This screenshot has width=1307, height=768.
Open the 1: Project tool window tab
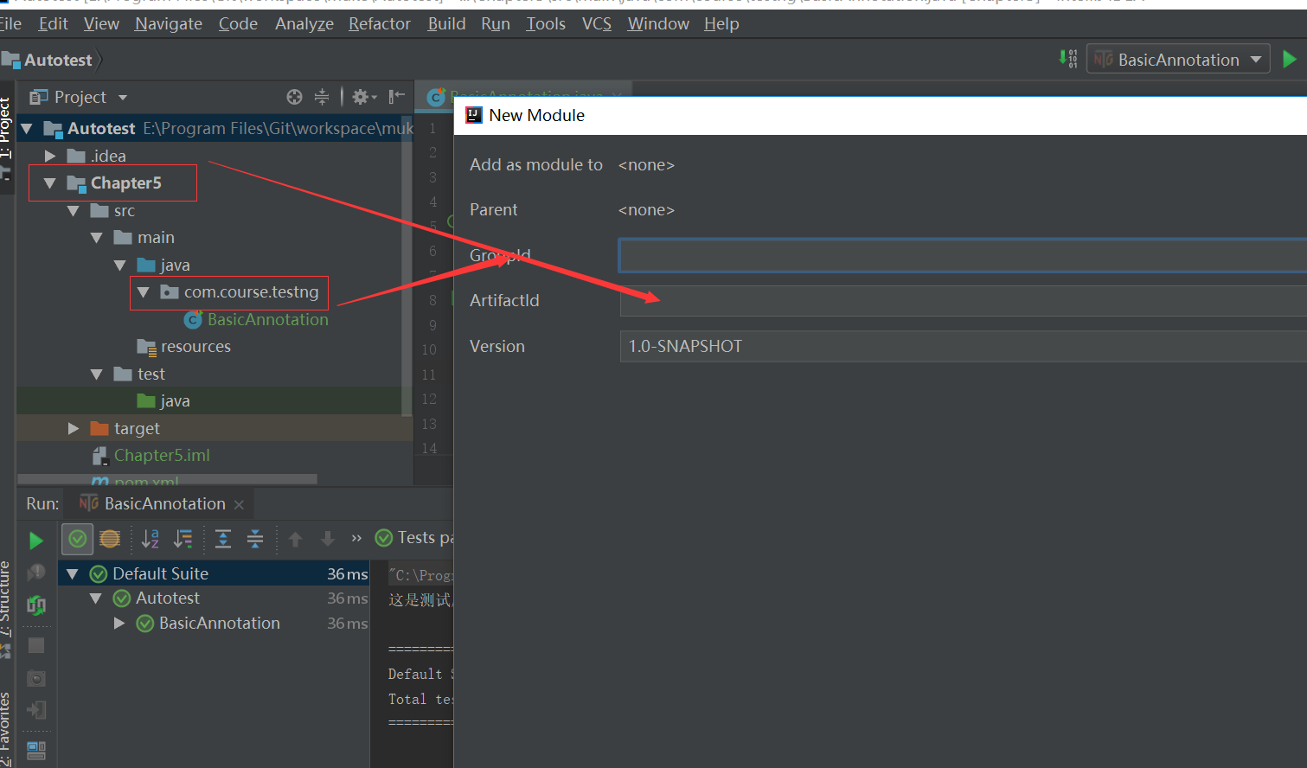(5, 137)
